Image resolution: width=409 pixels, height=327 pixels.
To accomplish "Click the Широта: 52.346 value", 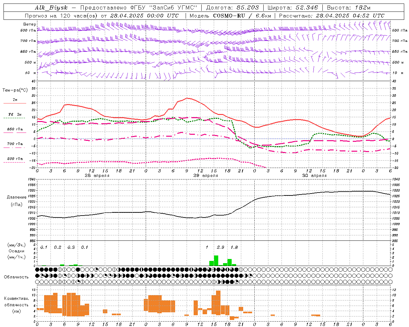I will [293, 8].
